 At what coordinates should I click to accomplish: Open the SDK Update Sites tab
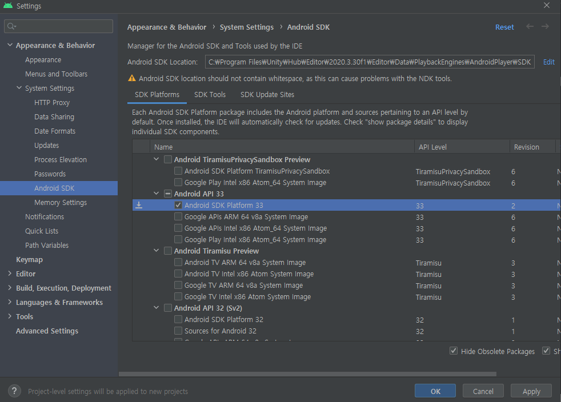click(x=267, y=95)
